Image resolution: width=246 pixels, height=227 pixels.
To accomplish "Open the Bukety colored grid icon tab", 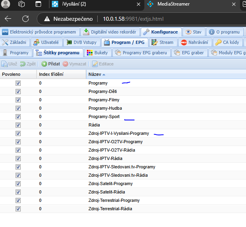I will coord(90,53).
